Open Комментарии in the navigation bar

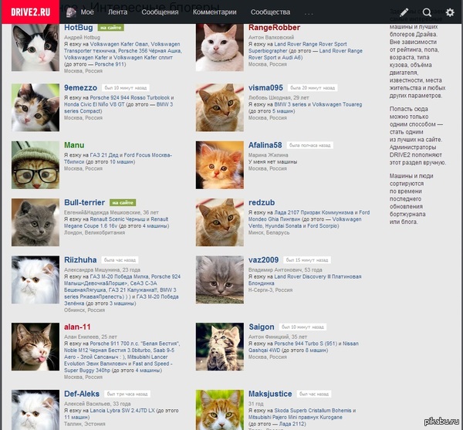click(215, 12)
